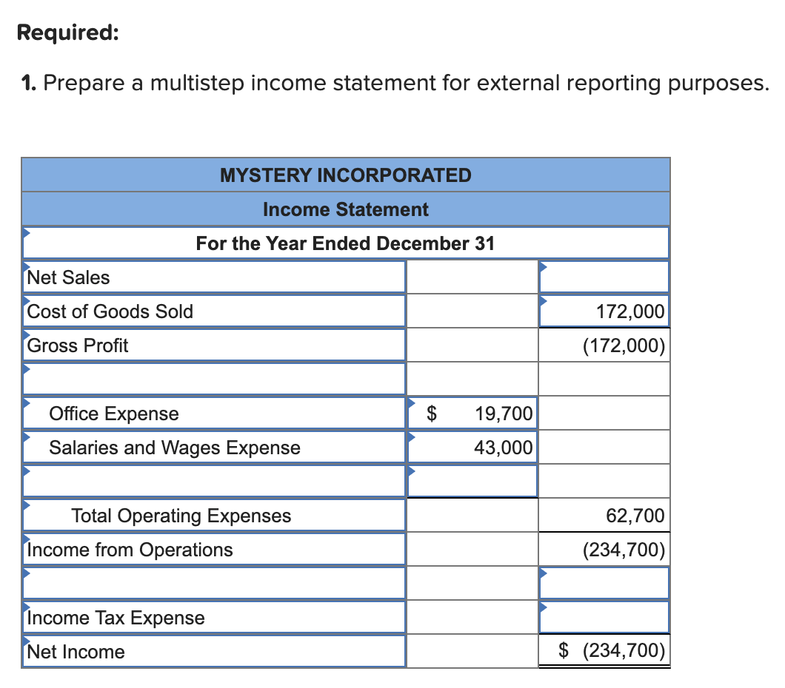Click the For the Year Ended December 31 header
This screenshot has height=688, width=785.
[x=344, y=243]
